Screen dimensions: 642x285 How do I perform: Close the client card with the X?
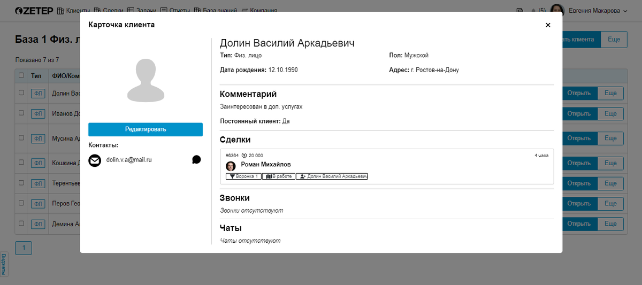[548, 25]
